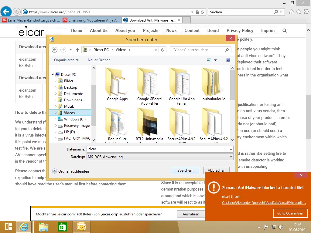Image resolution: width=311 pixels, height=233 pixels.
Task: Select the RTL2 Unitymedia folder
Action: coord(149,124)
